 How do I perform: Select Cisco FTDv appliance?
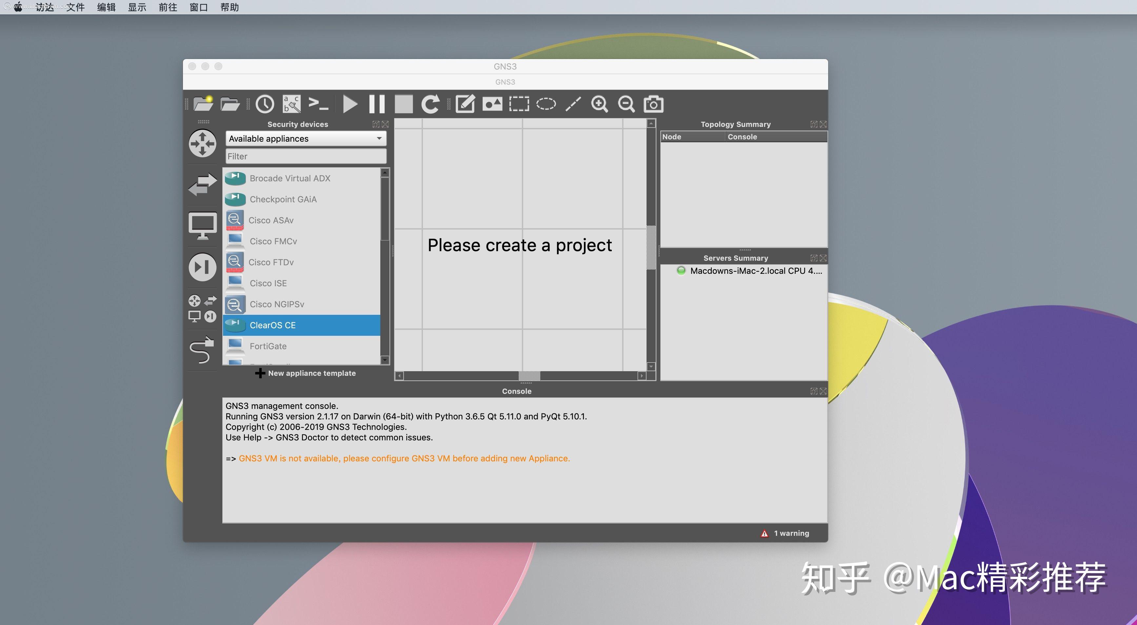pyautogui.click(x=302, y=262)
